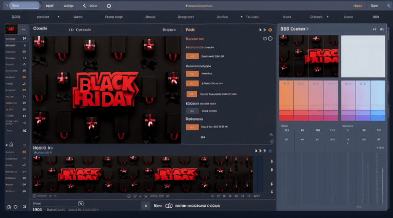Click the left-arrow icon in right panel header
Image resolution: width=393 pixels, height=218 pixels.
coord(375,29)
